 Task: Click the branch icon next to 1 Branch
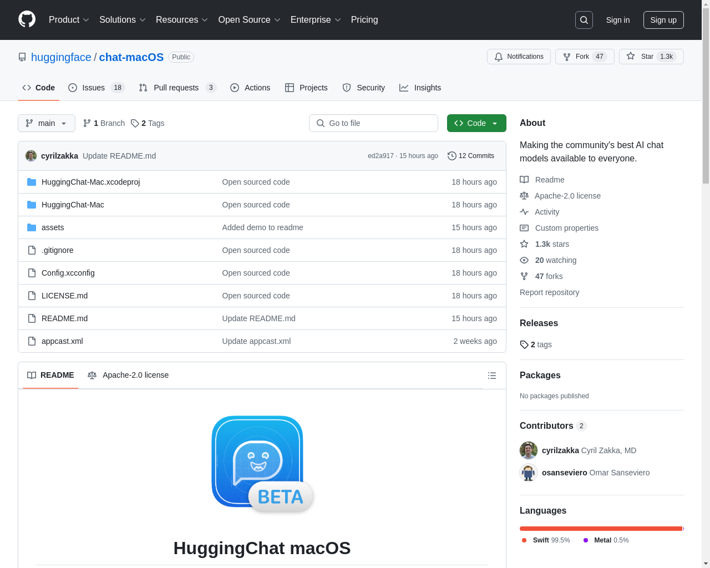[87, 123]
